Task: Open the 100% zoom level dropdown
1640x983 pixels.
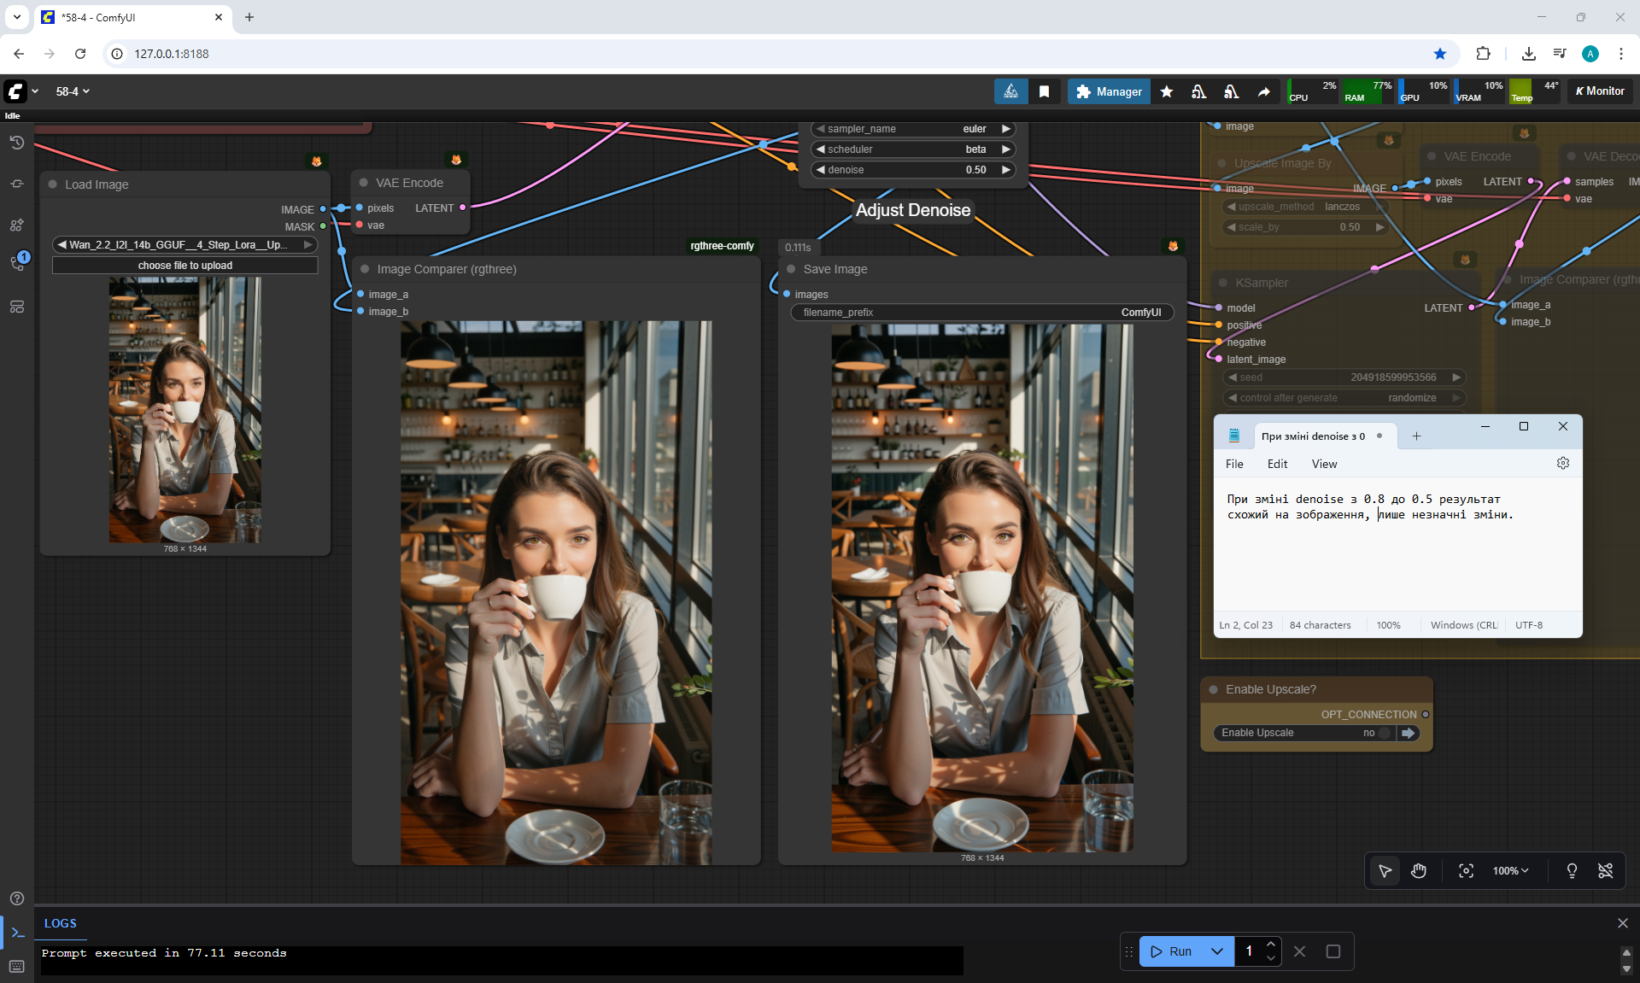Action: [1510, 870]
